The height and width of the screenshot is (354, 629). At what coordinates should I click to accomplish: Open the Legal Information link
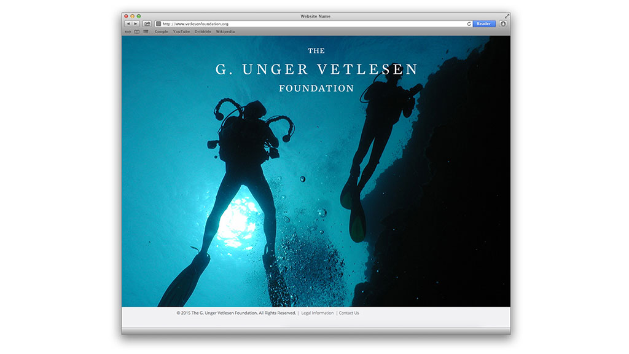317,313
